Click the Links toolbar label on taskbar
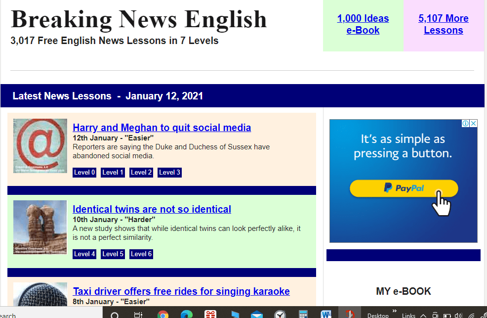Image resolution: width=487 pixels, height=318 pixels. [x=408, y=315]
